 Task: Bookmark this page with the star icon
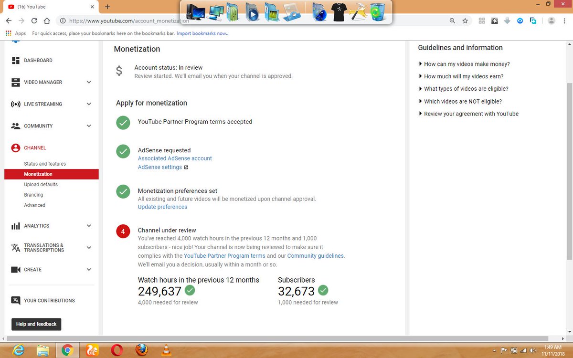pos(465,21)
